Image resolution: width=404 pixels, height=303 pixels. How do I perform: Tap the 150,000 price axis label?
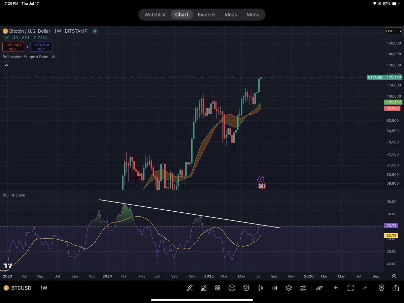click(394, 43)
